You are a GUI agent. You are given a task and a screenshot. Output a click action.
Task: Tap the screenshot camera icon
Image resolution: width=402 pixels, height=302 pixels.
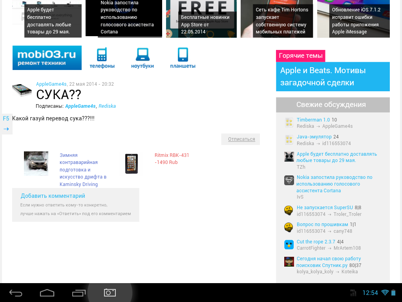(110, 293)
